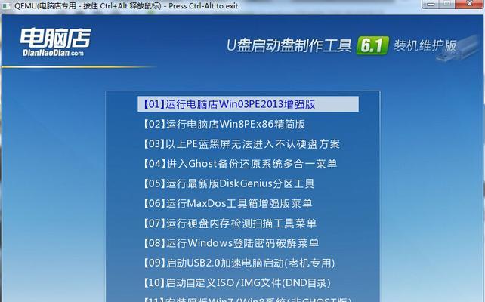Select [02] run Win8PEx86 lite edition
The height and width of the screenshot is (302, 485).
pos(224,125)
